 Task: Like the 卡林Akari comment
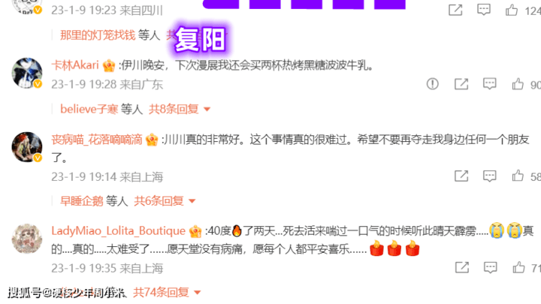pos(518,84)
